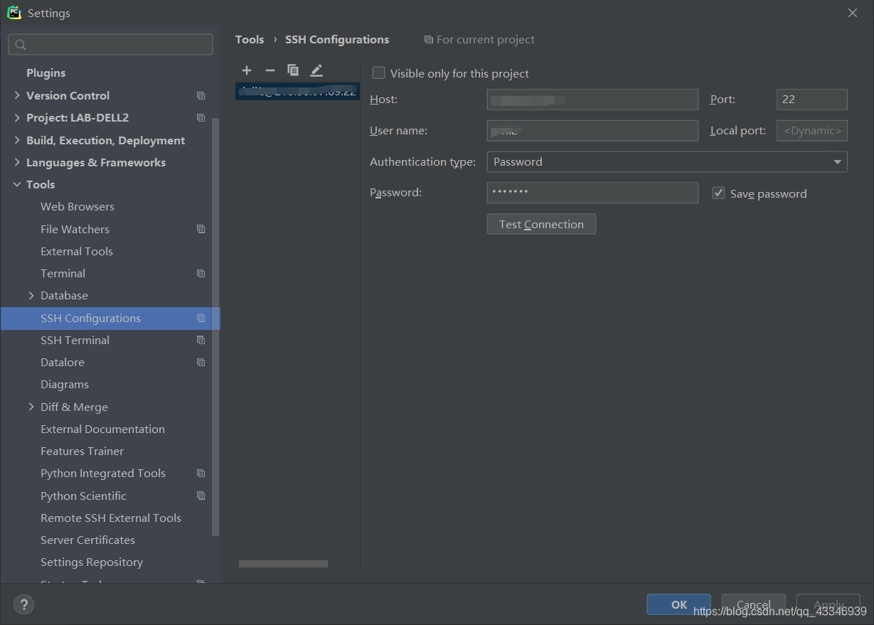Click the PyCharm logo in title bar
Viewport: 874px width, 625px height.
point(14,13)
